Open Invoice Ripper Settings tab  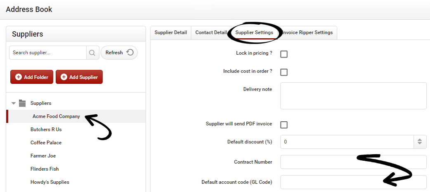point(307,32)
